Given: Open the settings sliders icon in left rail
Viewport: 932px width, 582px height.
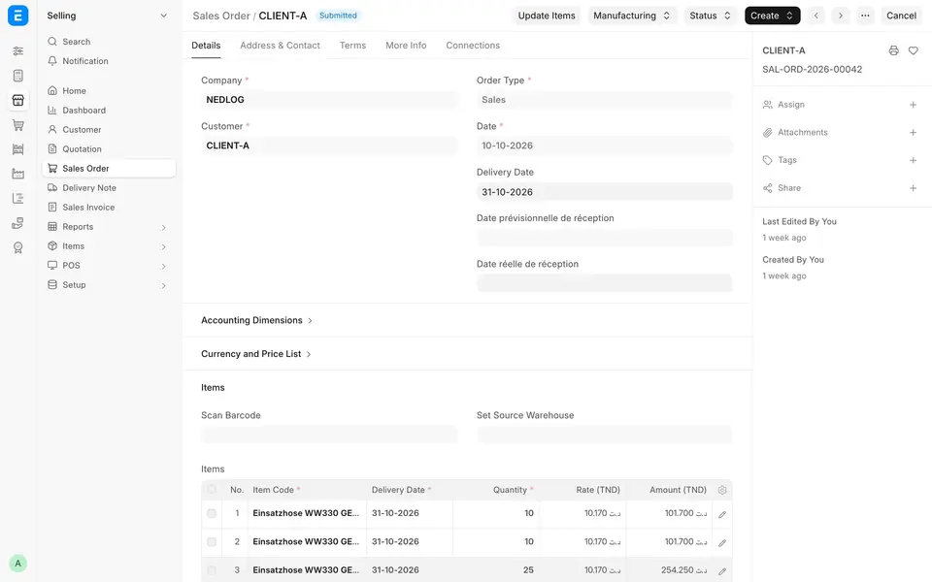Looking at the screenshot, I should pos(17,51).
